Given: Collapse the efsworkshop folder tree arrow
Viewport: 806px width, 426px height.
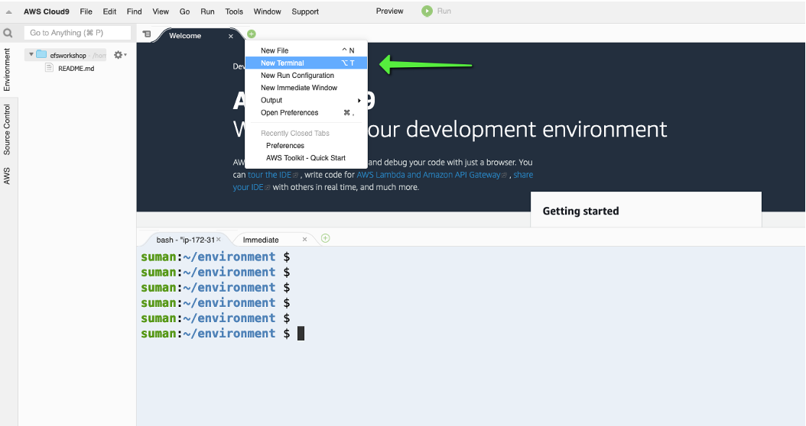Looking at the screenshot, I should click(x=31, y=54).
